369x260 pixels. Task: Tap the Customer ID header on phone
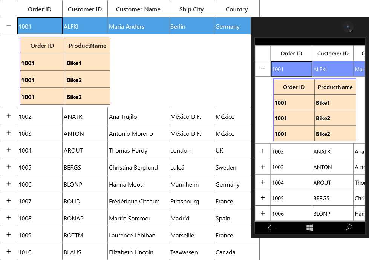(333, 54)
